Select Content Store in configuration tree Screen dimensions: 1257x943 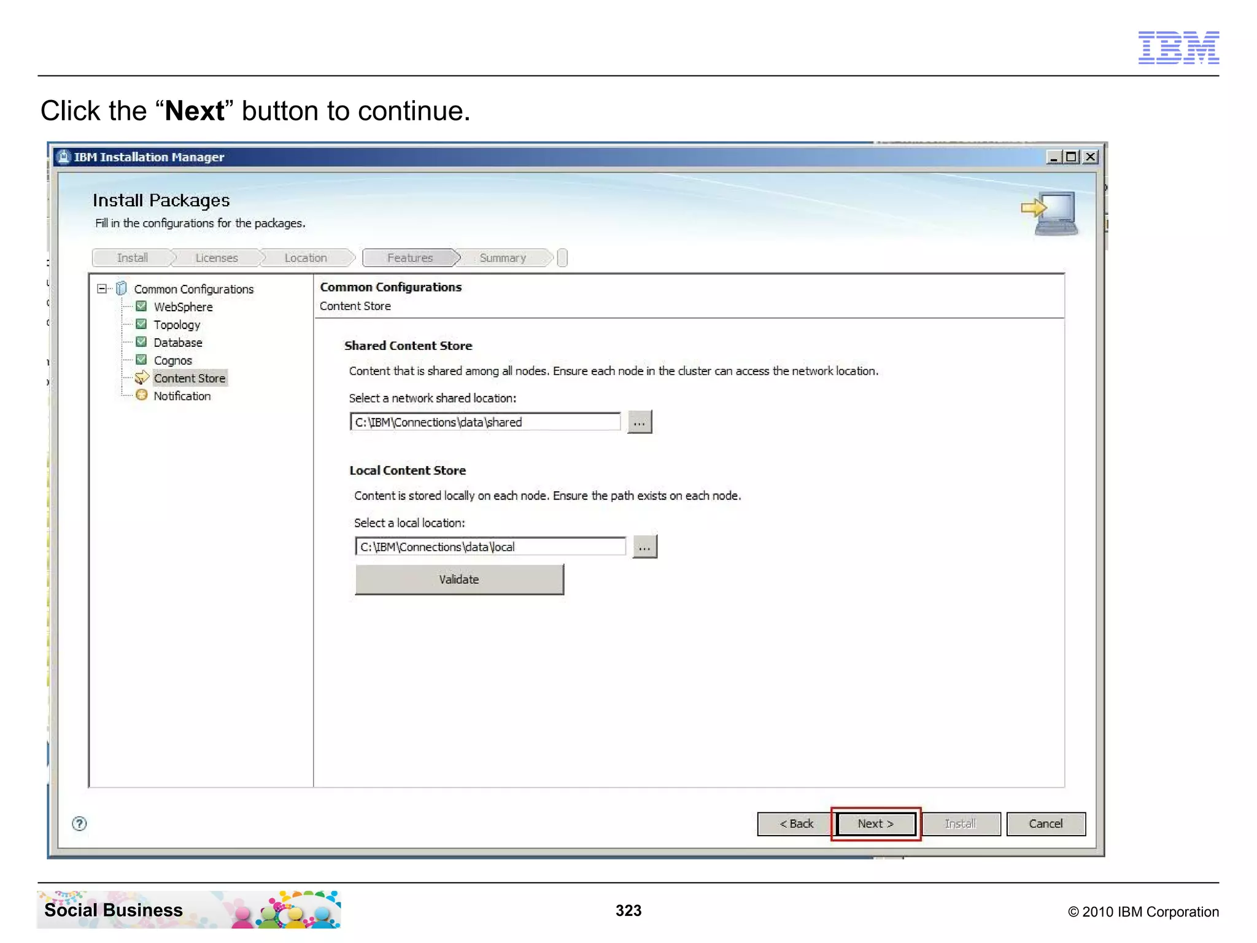pyautogui.click(x=190, y=378)
